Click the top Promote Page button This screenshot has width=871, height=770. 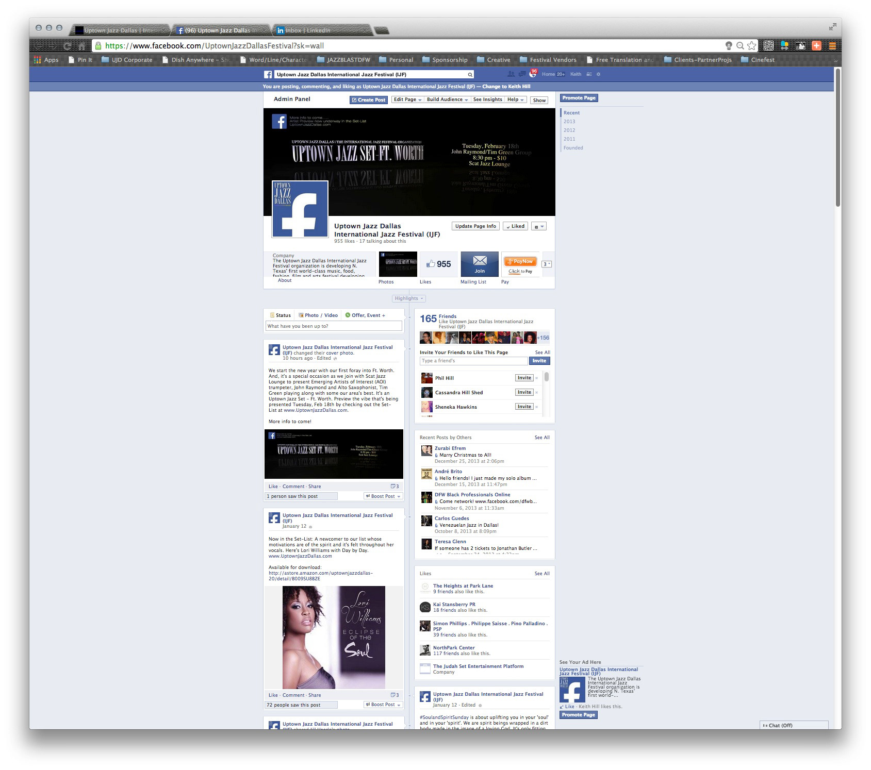(579, 98)
